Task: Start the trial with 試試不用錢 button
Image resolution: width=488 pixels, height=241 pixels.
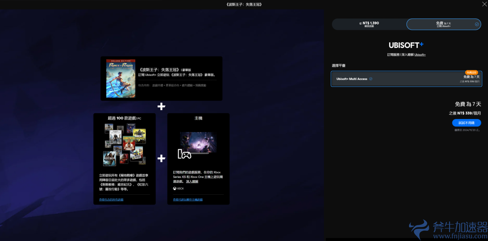Action: click(466, 123)
